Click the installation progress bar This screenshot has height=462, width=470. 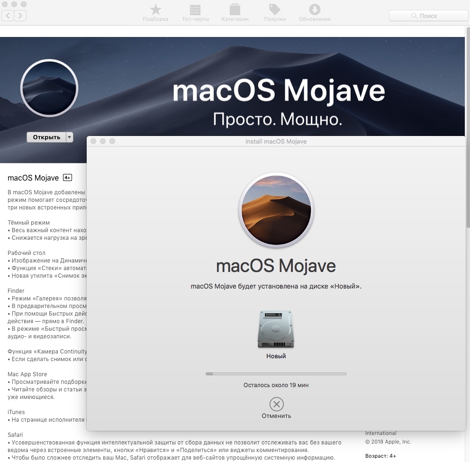pos(276,374)
